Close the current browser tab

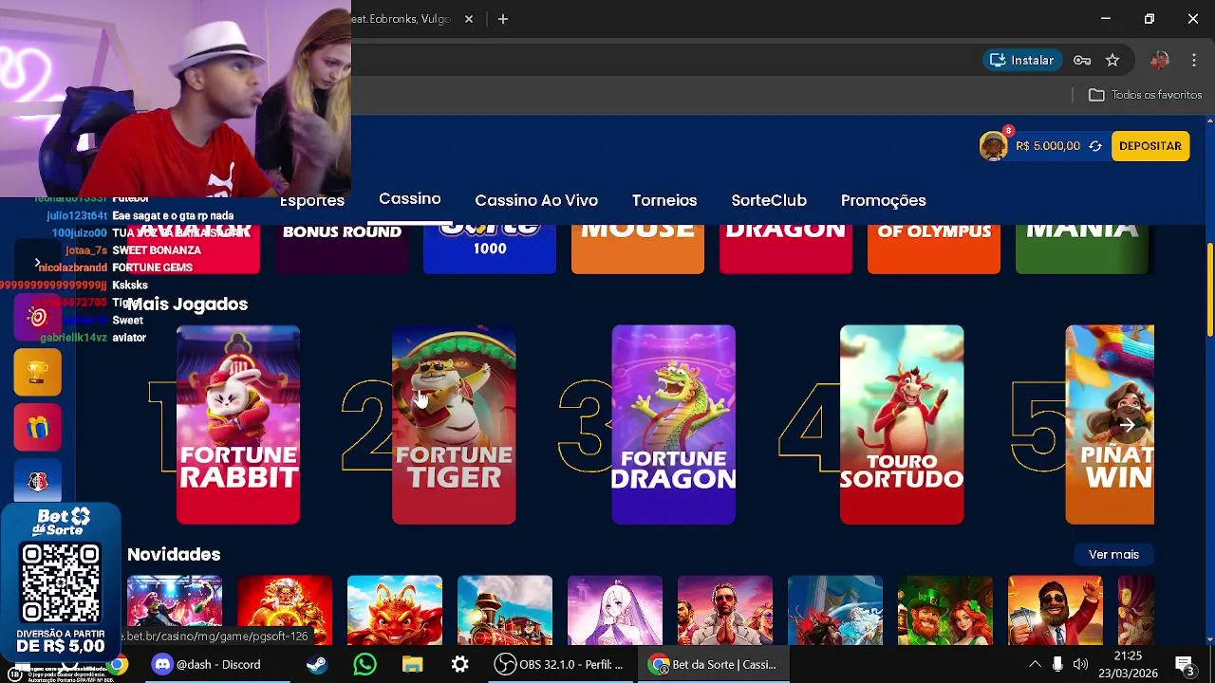pos(468,19)
